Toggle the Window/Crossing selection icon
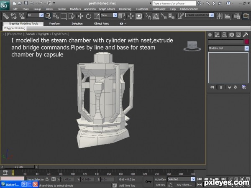251x188 pixels. 72,16
